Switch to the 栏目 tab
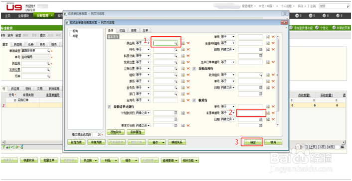This screenshot has width=352, height=181. [122, 30]
